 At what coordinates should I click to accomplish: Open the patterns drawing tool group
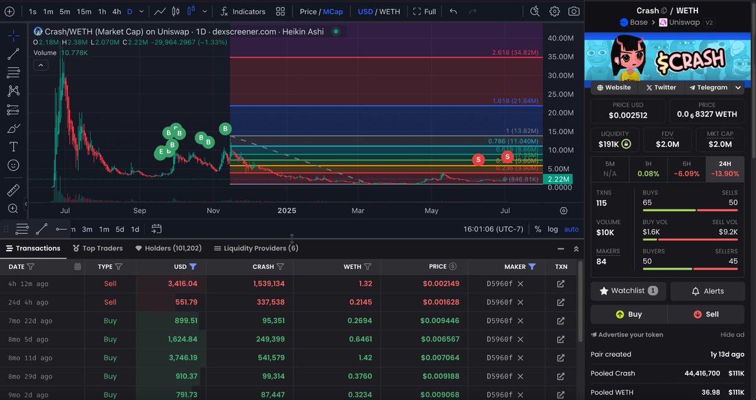pyautogui.click(x=13, y=91)
